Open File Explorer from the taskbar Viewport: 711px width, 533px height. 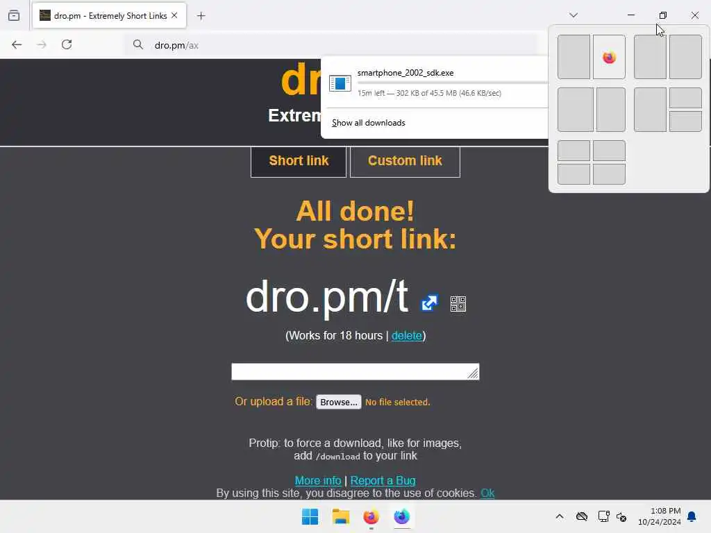click(340, 516)
